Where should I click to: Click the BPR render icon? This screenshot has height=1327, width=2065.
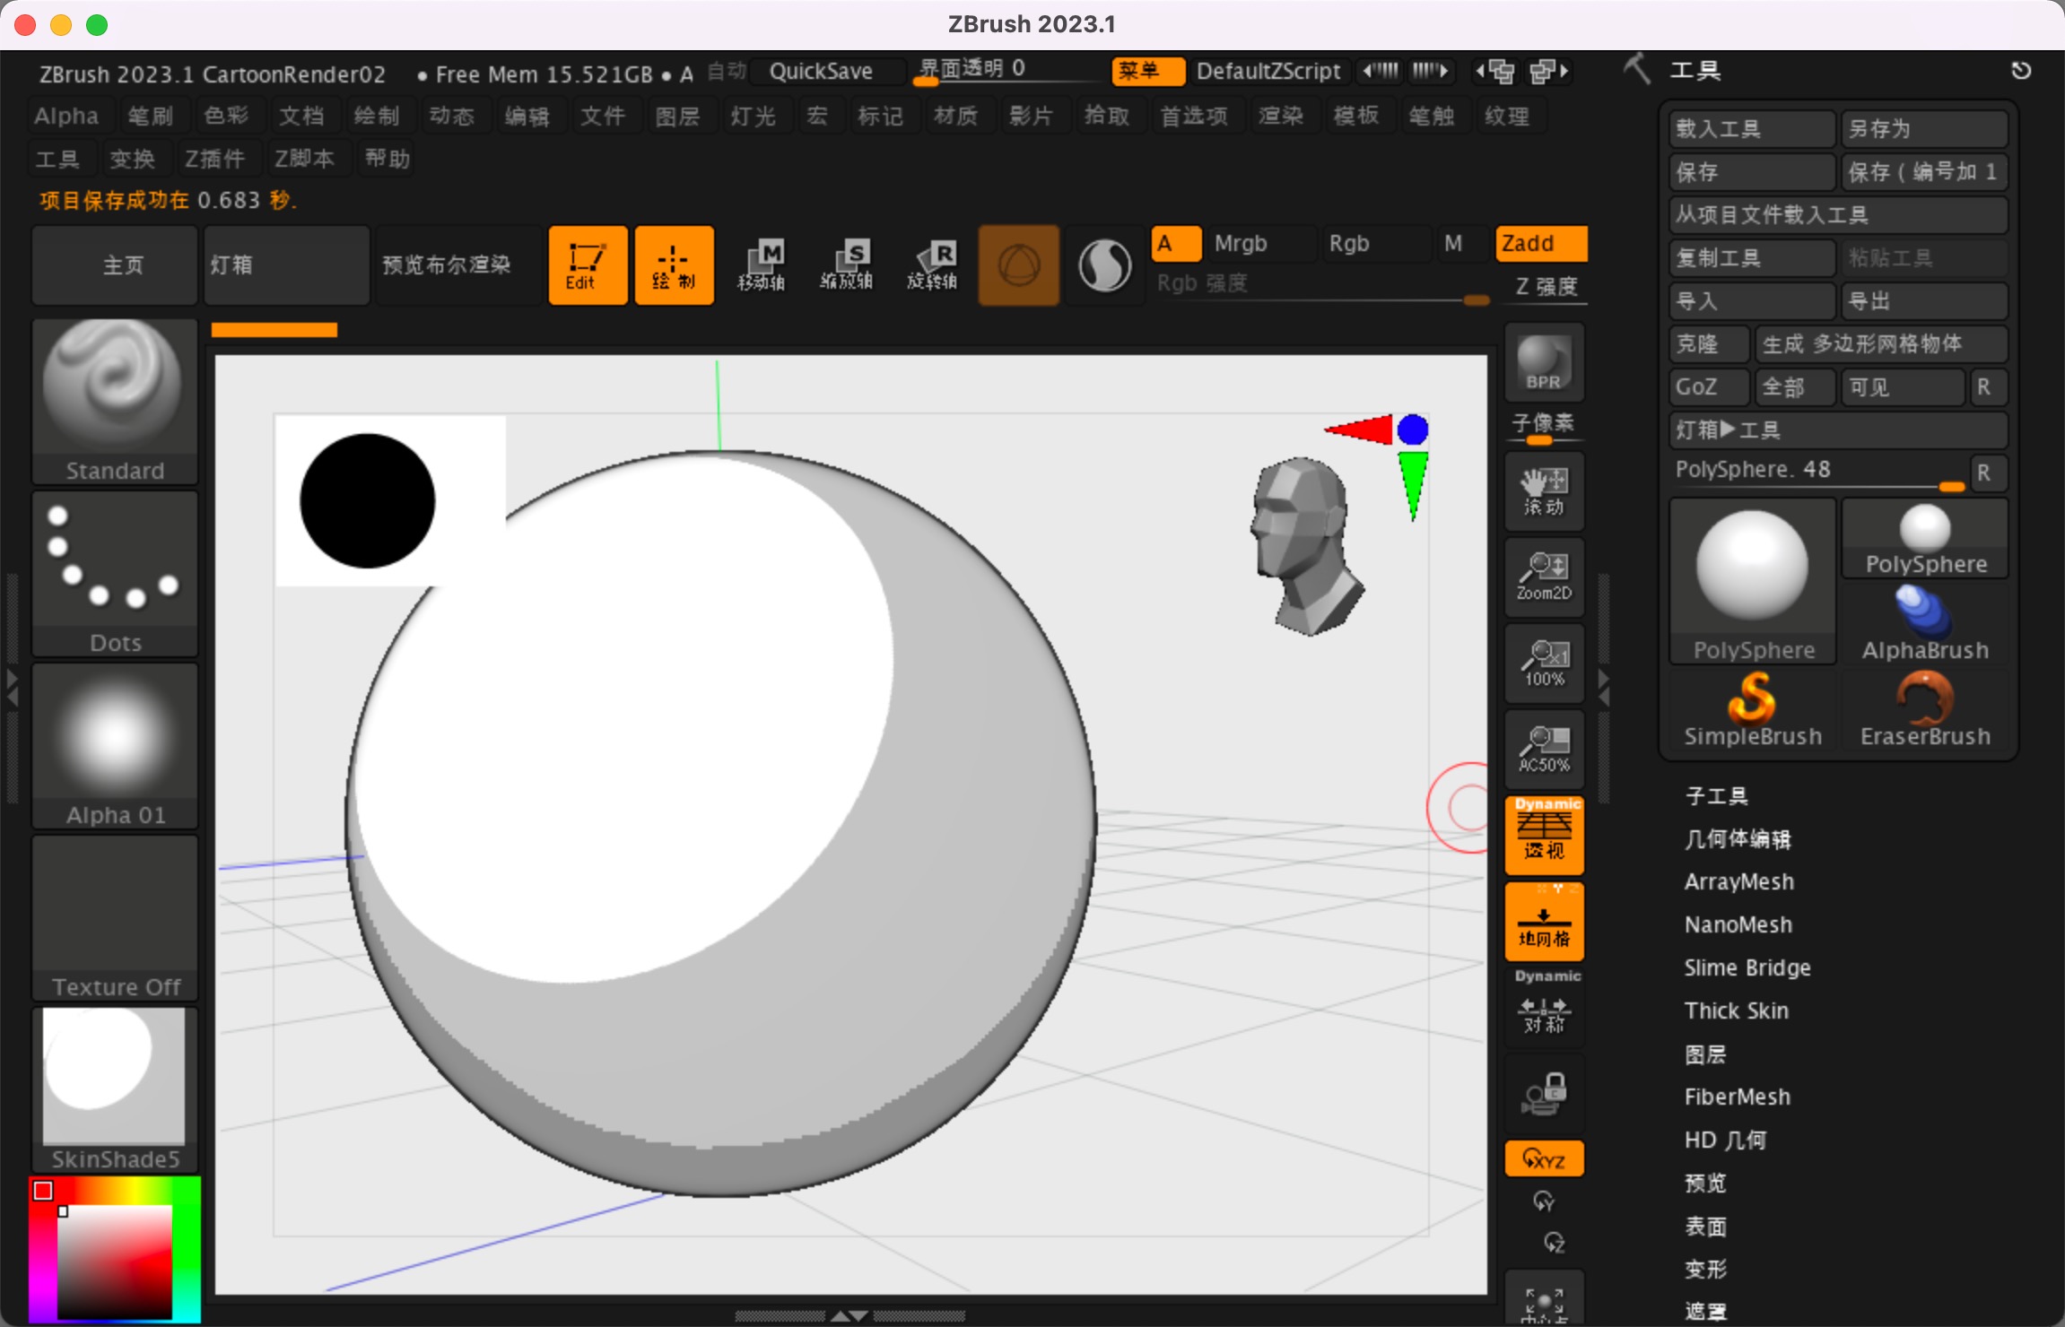[1543, 363]
